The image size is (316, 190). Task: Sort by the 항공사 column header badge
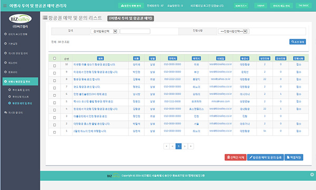(245, 59)
